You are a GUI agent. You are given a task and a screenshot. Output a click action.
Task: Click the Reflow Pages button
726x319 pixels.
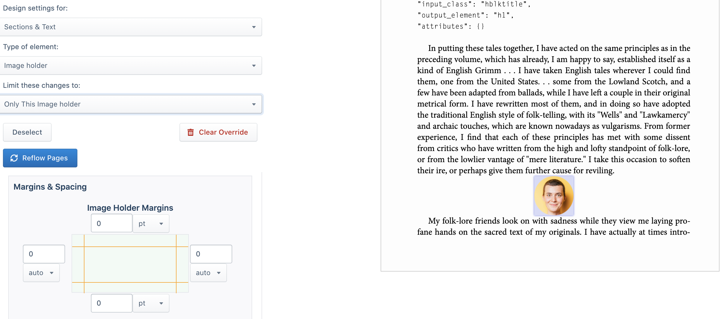[x=40, y=158]
